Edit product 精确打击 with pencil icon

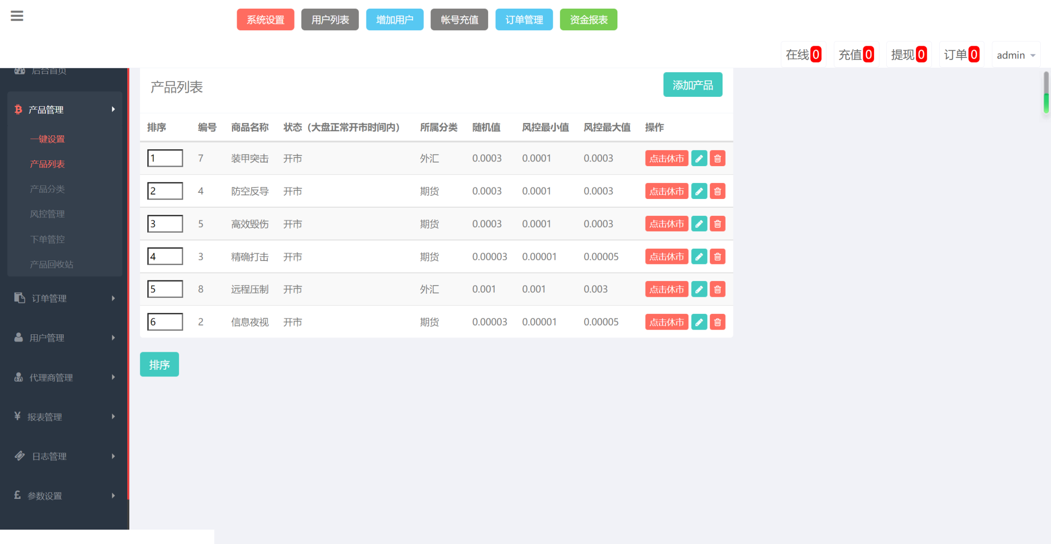click(699, 256)
